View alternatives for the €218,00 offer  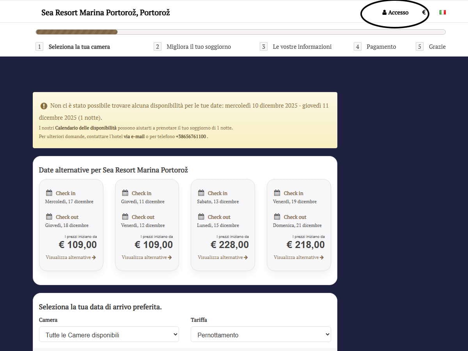[x=299, y=257]
